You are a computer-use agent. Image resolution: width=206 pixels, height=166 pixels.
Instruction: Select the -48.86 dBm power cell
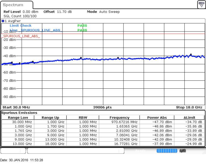[157, 126]
